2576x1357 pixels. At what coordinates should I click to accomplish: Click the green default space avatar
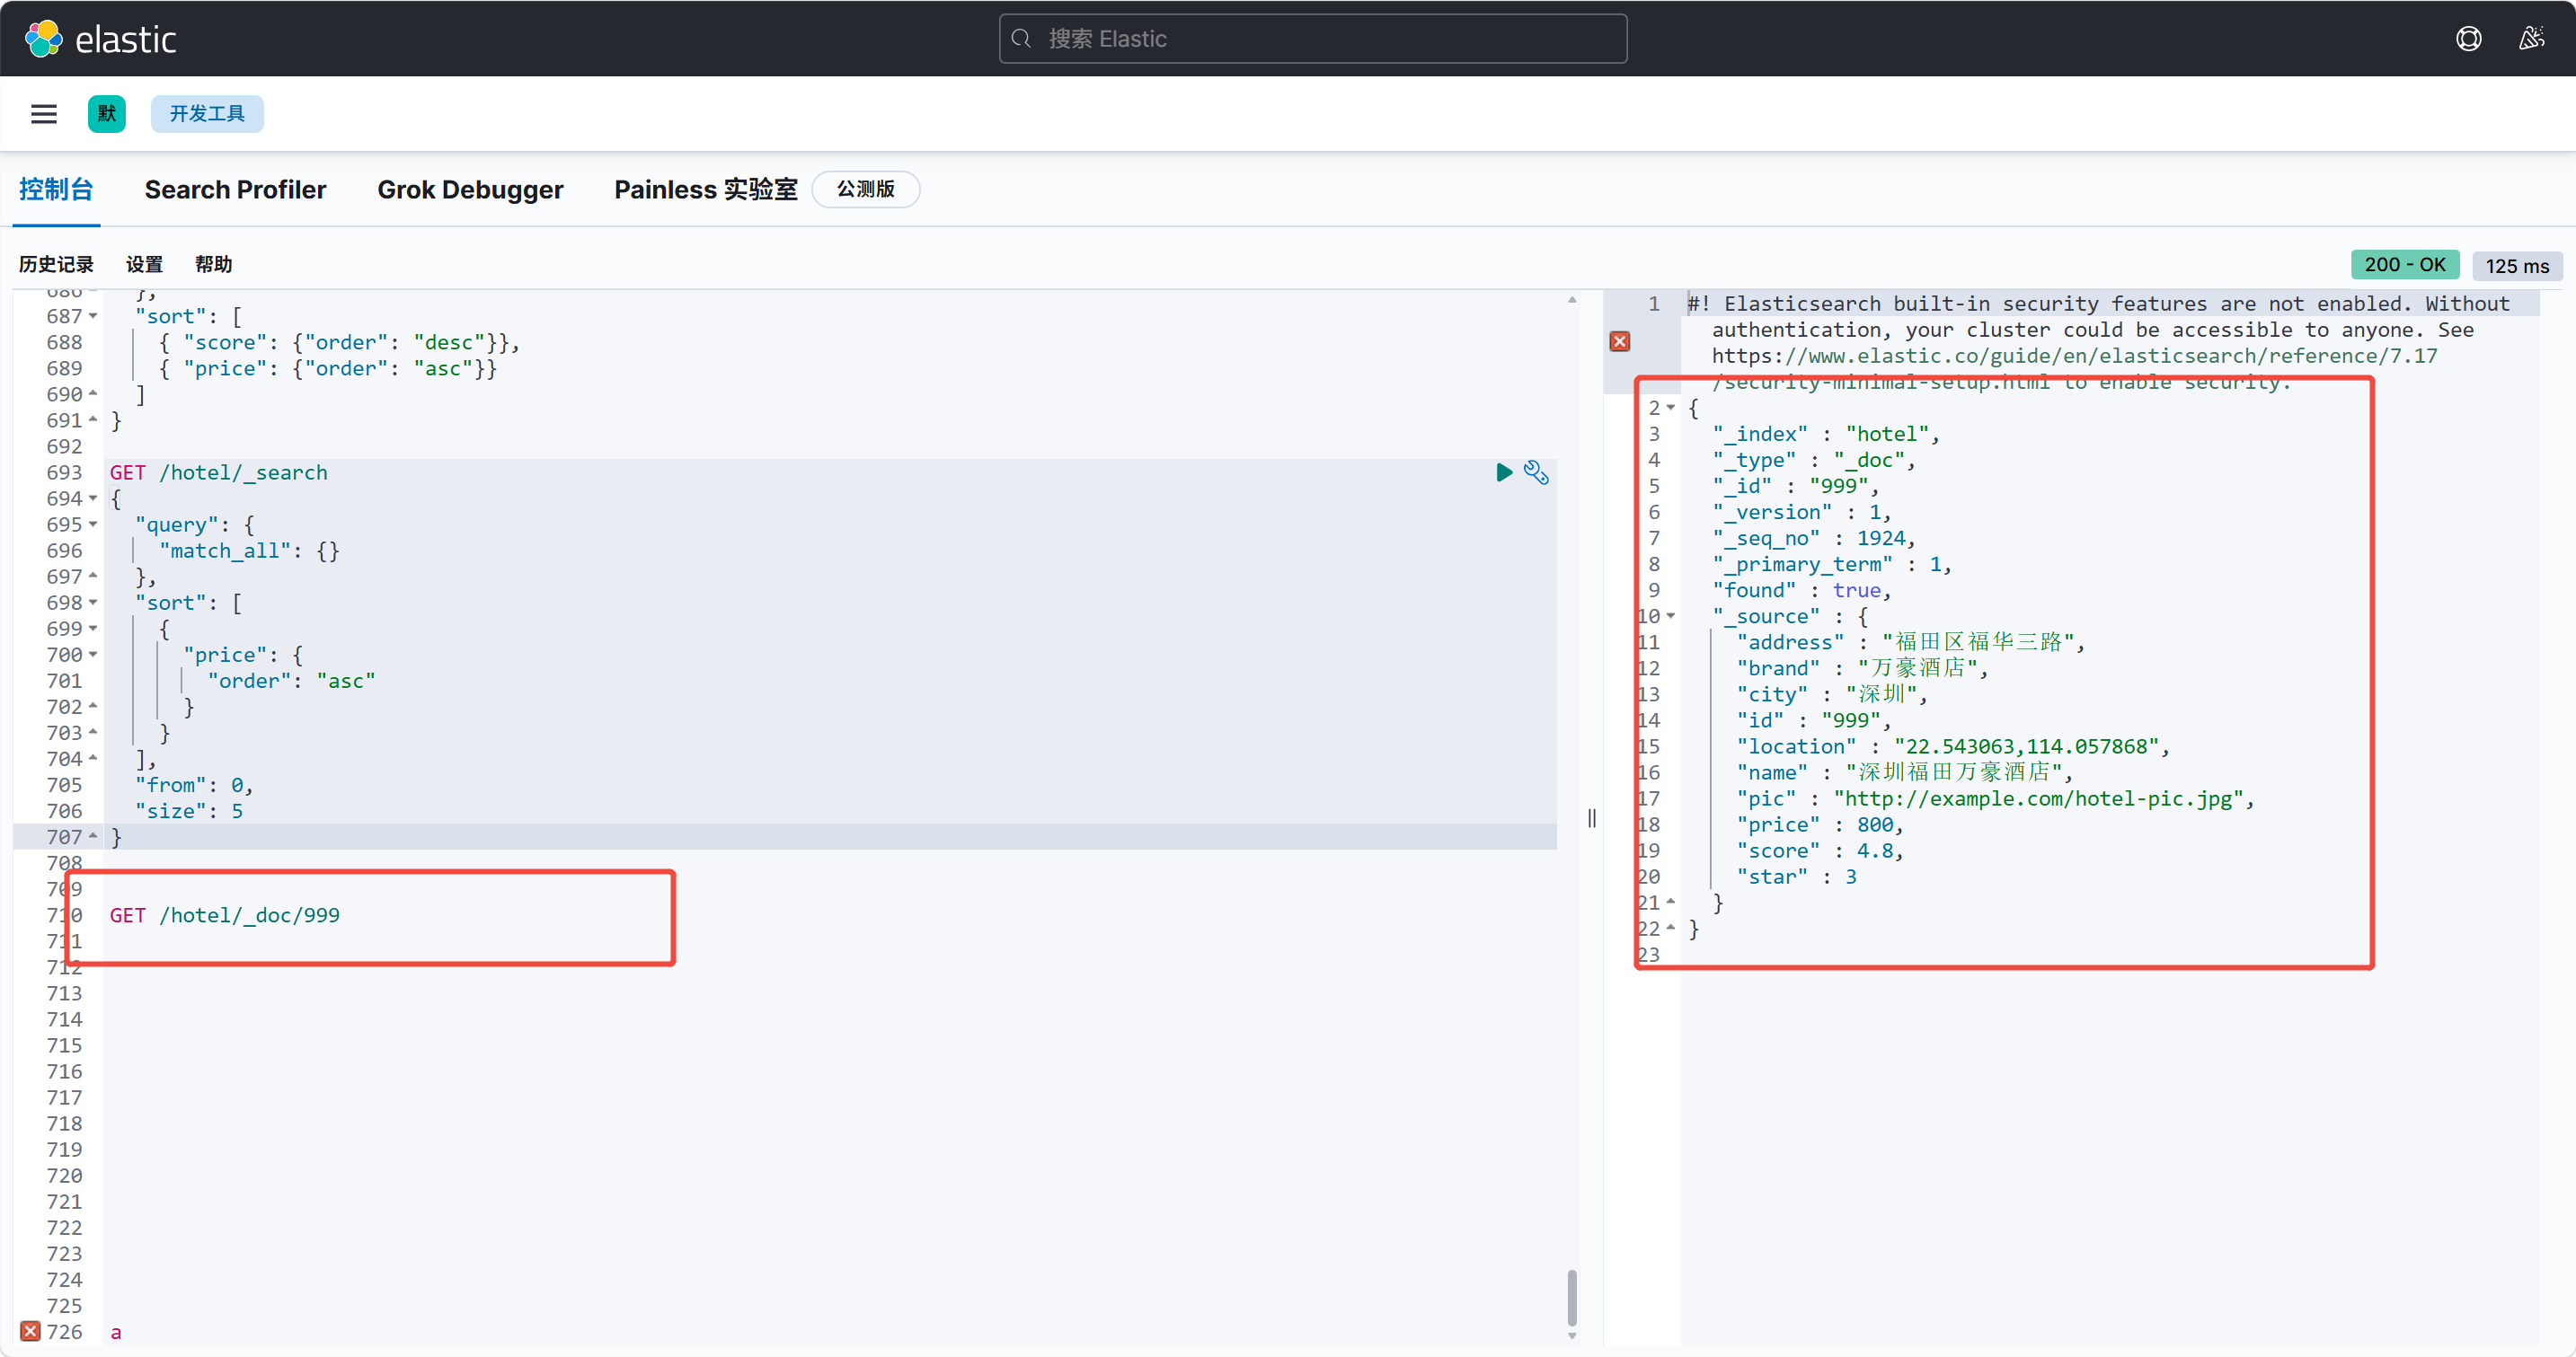[106, 114]
